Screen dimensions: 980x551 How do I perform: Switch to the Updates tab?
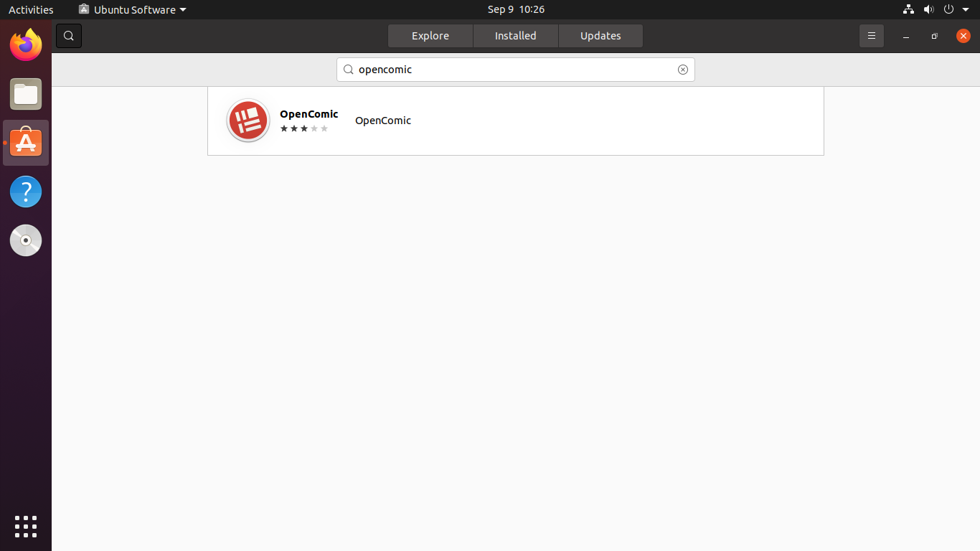(600, 36)
